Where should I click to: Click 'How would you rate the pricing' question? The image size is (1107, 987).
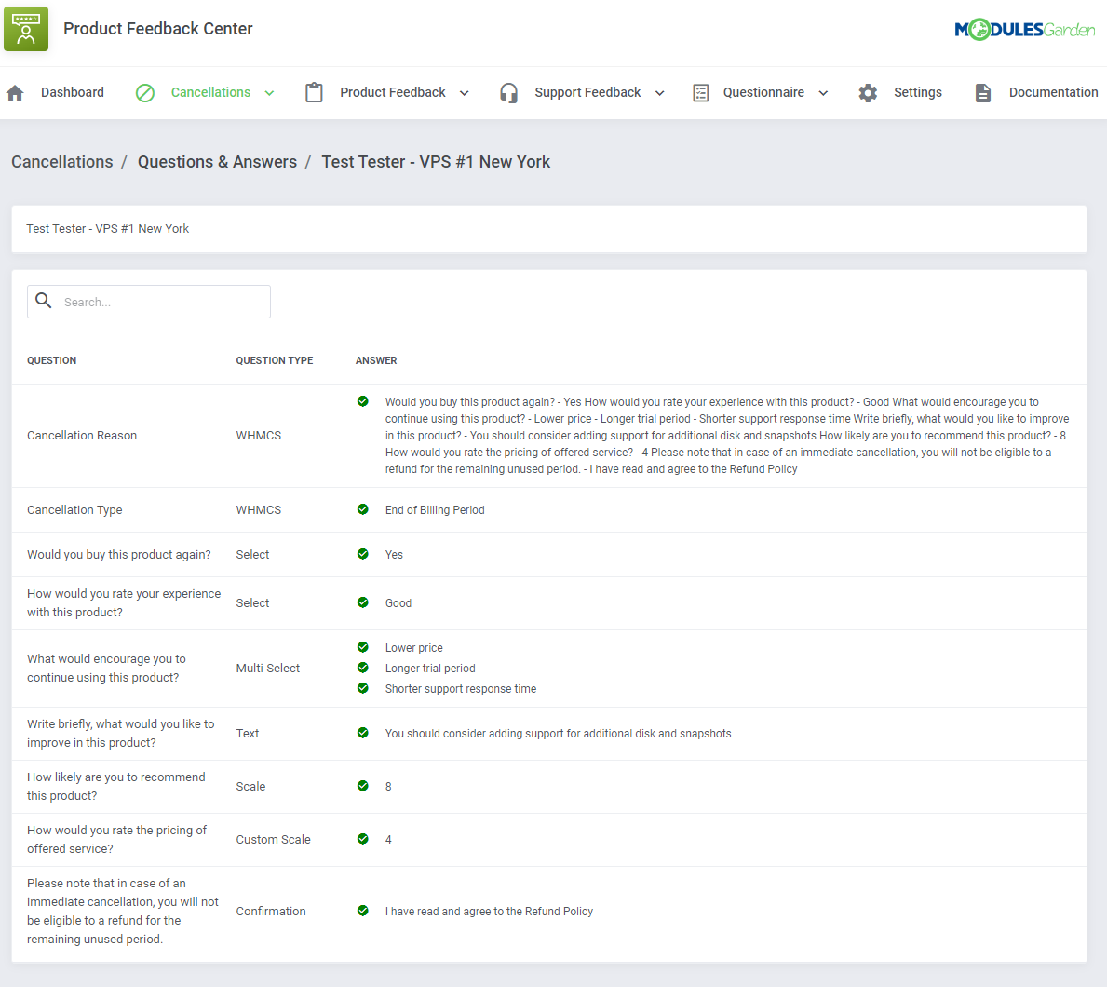[116, 840]
